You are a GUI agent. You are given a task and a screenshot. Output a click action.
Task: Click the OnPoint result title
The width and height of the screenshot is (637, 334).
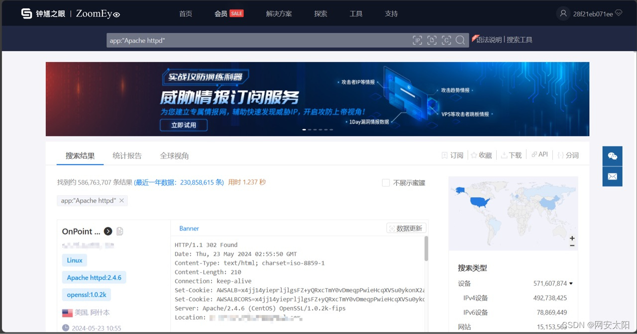pos(81,231)
